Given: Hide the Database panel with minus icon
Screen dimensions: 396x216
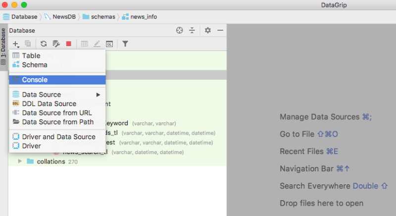Looking at the screenshot, I should 220,30.
